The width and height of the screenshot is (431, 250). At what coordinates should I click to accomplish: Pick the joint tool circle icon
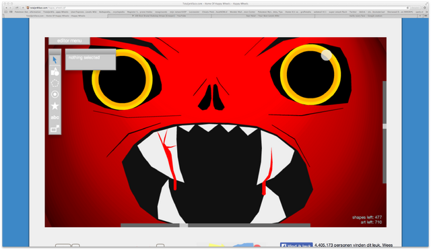click(55, 94)
